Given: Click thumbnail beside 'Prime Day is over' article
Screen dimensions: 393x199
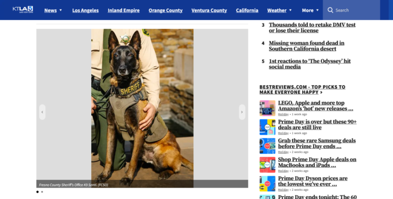Looking at the screenshot, I should (x=267, y=127).
